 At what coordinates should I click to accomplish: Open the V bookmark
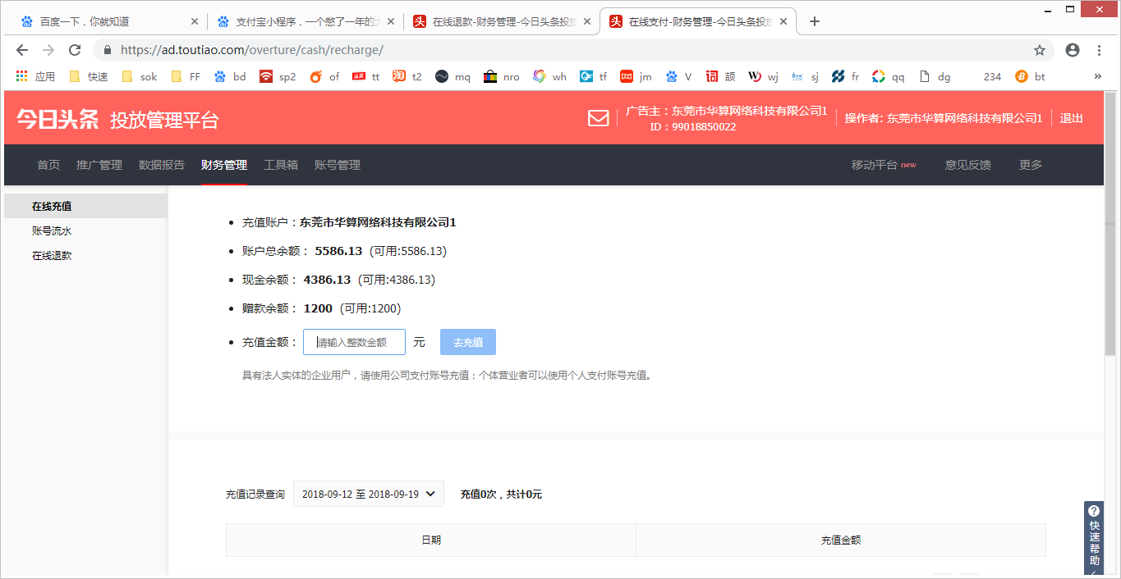(678, 76)
